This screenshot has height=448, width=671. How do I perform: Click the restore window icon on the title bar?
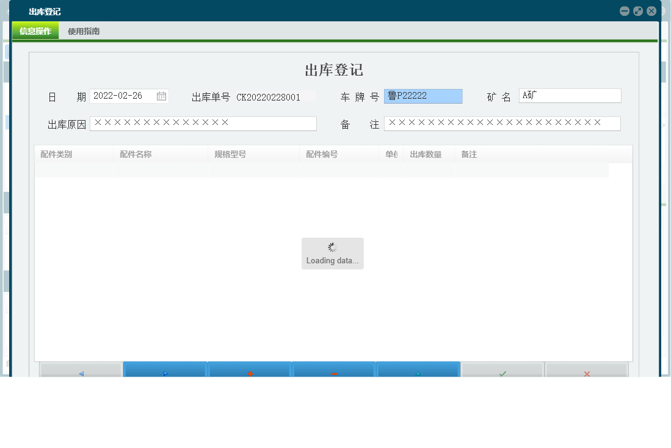pos(637,10)
